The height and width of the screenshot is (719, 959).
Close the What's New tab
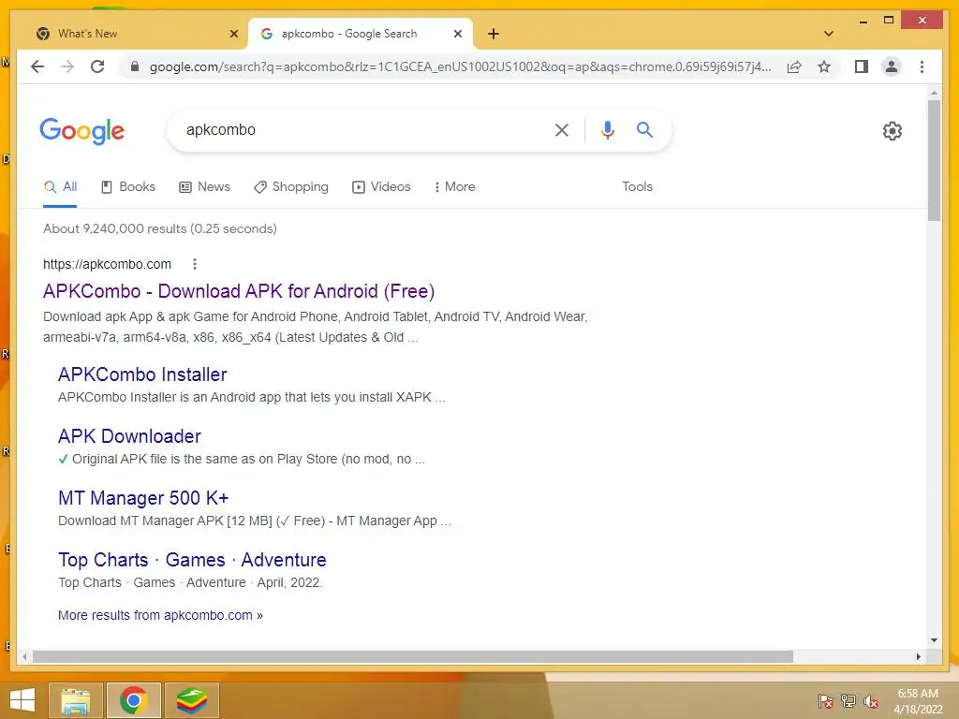[x=233, y=34]
